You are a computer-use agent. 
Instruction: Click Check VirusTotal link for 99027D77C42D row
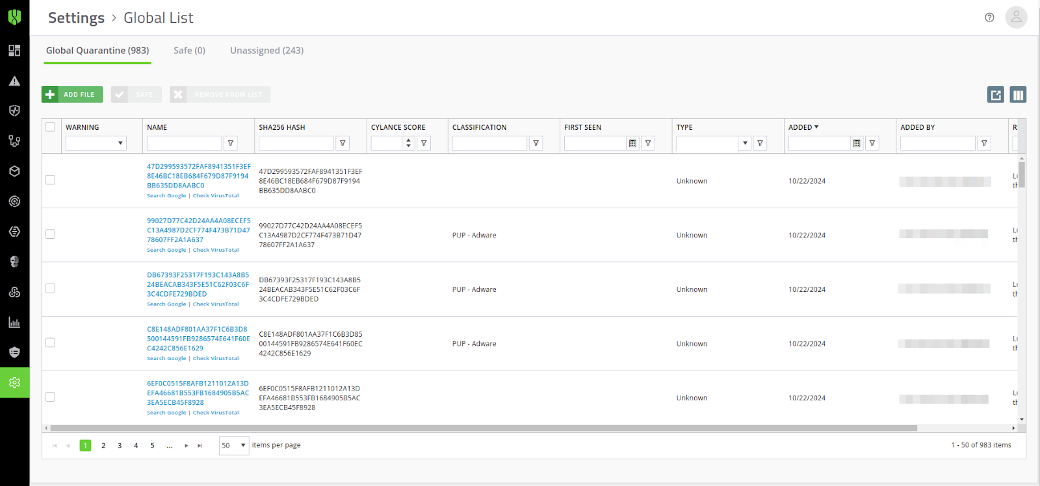click(216, 250)
